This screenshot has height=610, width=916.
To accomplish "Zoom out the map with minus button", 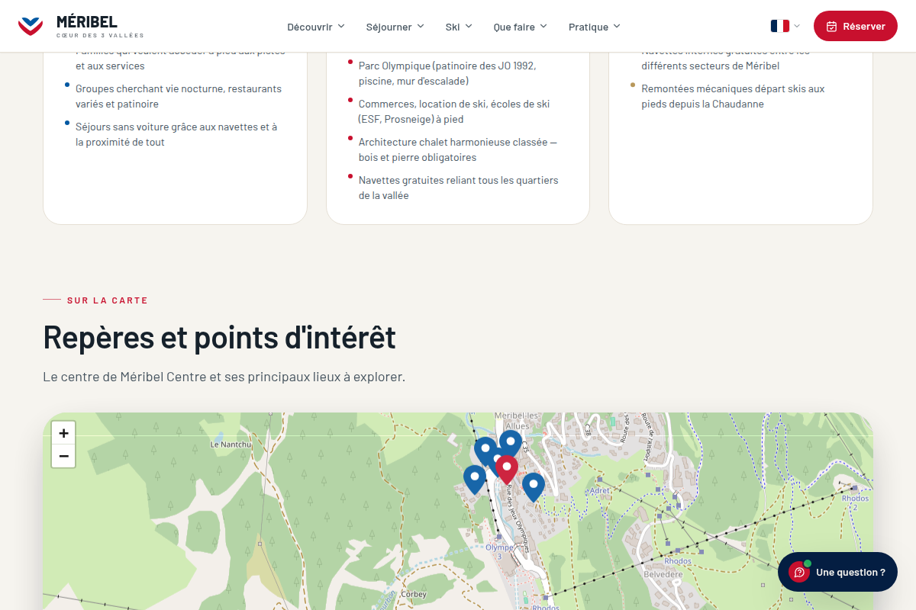I will [x=63, y=456].
